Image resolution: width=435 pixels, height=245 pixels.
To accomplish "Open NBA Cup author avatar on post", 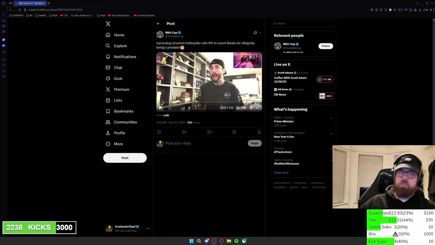I will click(160, 34).
